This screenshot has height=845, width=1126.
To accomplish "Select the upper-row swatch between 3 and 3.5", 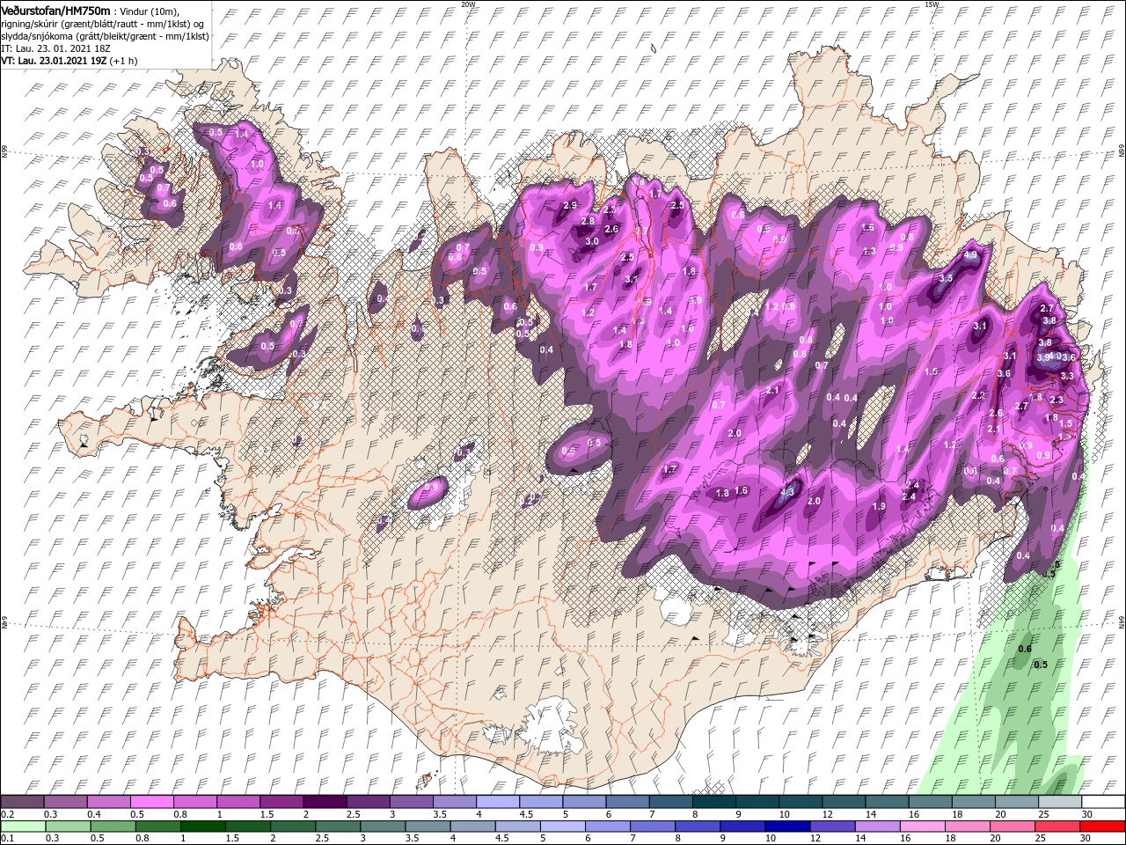I will (412, 802).
